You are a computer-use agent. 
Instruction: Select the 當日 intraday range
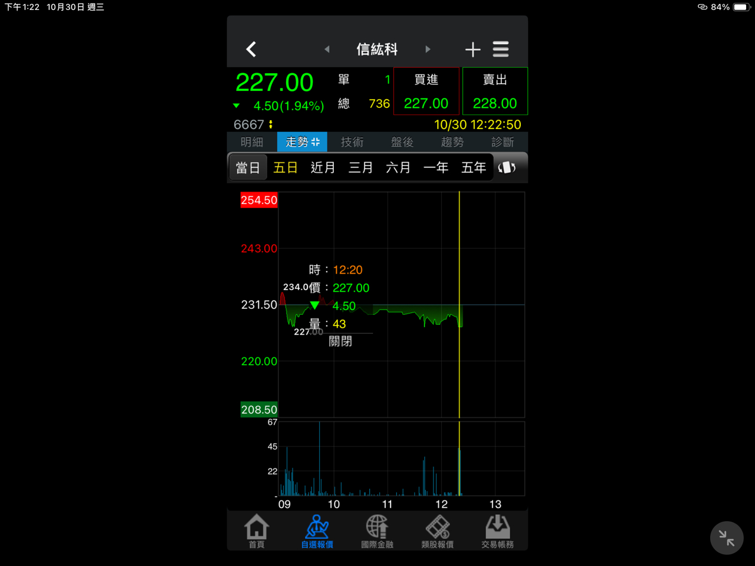click(x=248, y=167)
